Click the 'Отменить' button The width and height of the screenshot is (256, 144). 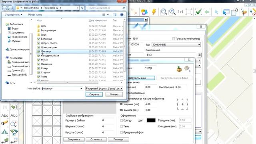(x=96, y=140)
